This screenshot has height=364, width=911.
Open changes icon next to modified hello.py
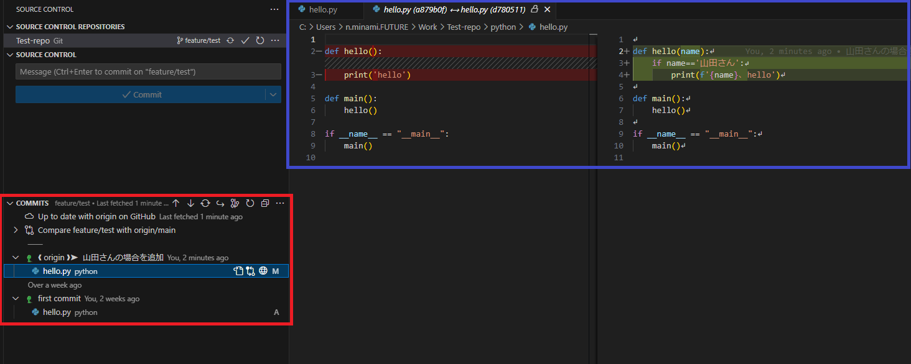coord(238,270)
